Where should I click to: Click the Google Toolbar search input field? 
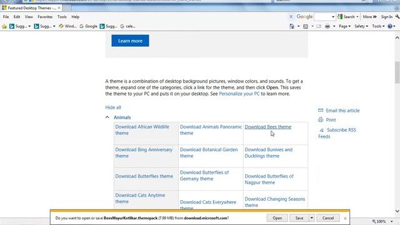322,17
